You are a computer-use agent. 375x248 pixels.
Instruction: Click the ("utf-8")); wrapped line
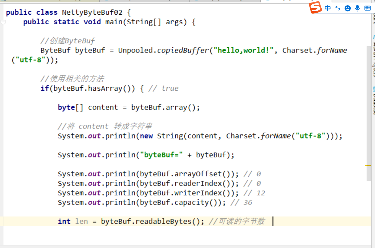[35, 60]
